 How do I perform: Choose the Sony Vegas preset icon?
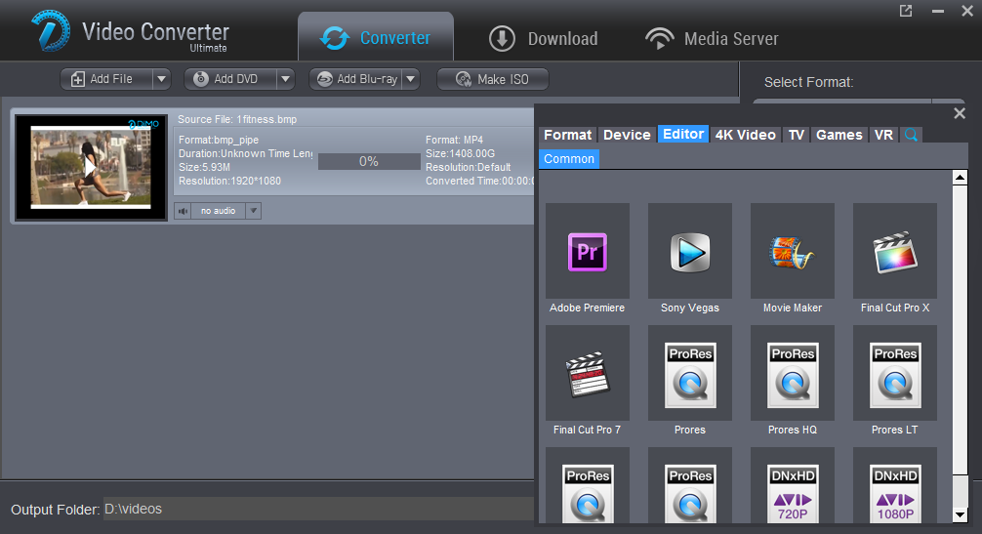690,251
